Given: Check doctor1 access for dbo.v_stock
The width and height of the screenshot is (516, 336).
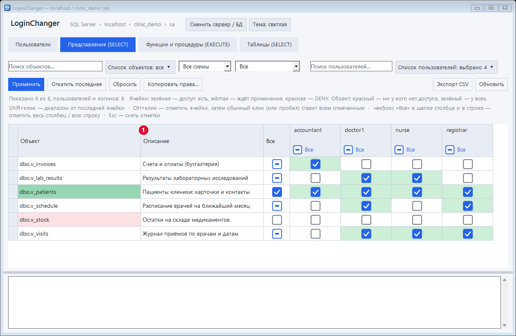Looking at the screenshot, I should pos(366,220).
